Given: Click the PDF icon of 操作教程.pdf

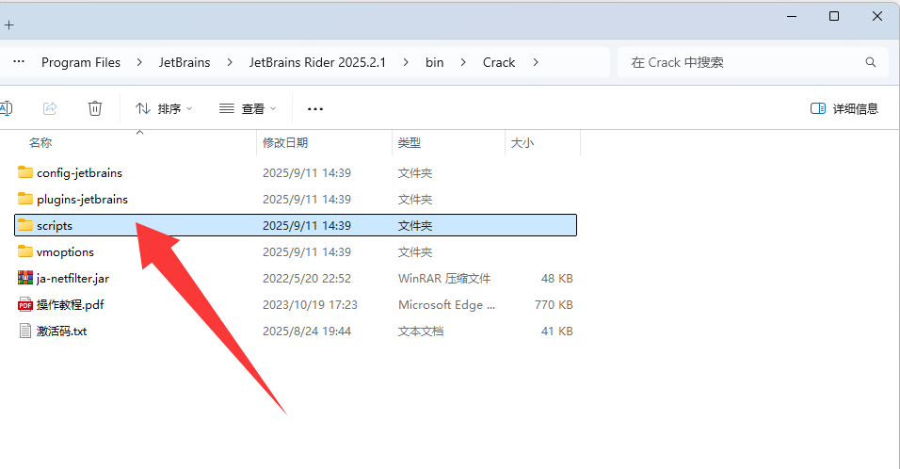Looking at the screenshot, I should 25,304.
